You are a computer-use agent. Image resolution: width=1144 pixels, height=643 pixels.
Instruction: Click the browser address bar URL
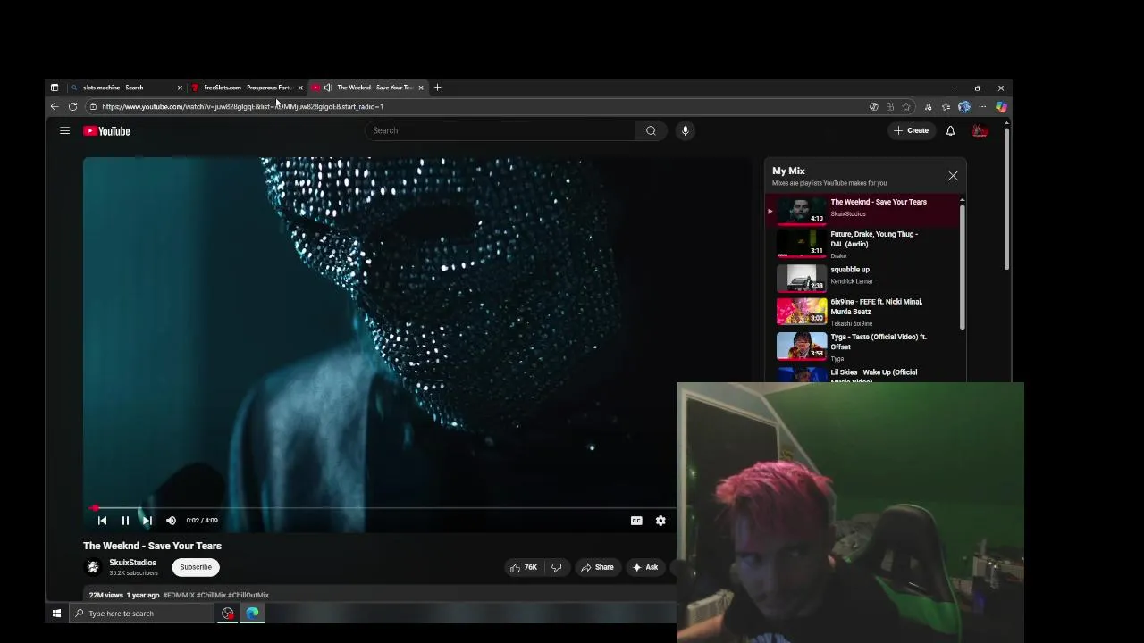pos(242,106)
